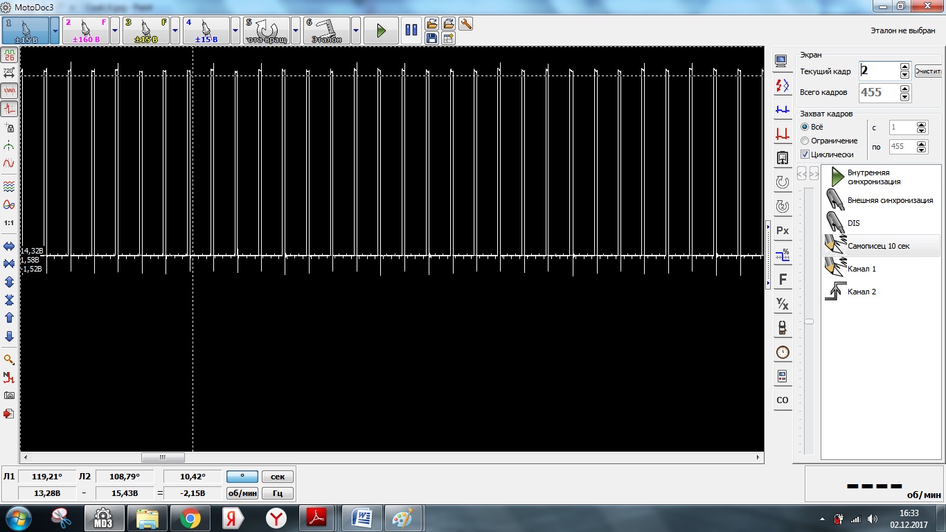This screenshot has height=532, width=946.
Task: Click the CO icon in right toolbar
Action: [x=783, y=400]
